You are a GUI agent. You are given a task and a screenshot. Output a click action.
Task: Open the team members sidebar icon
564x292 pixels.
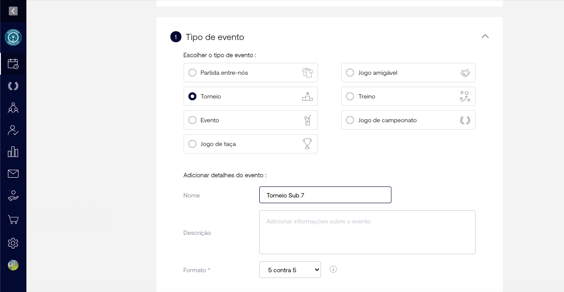coord(13,108)
